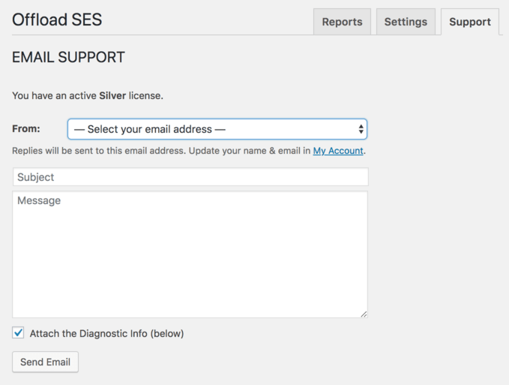
Task: Click the 'You have an active' text
Action: (x=54, y=95)
